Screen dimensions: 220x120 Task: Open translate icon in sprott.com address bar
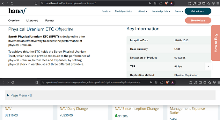(x=151, y=83)
